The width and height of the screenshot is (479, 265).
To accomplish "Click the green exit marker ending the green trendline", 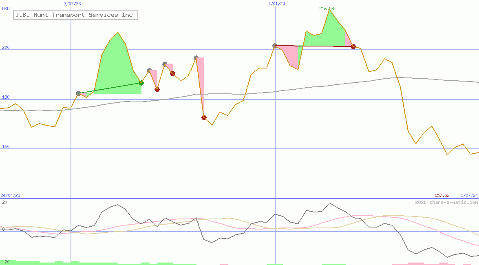I will (x=141, y=83).
